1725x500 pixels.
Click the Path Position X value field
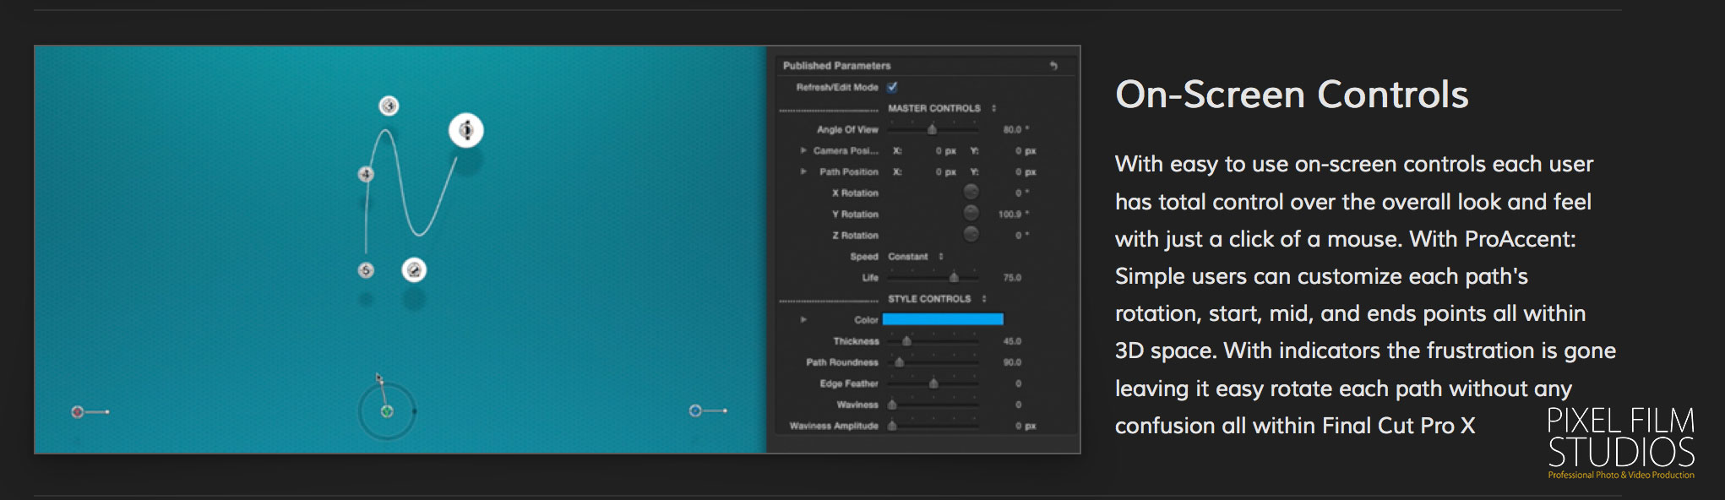(945, 171)
